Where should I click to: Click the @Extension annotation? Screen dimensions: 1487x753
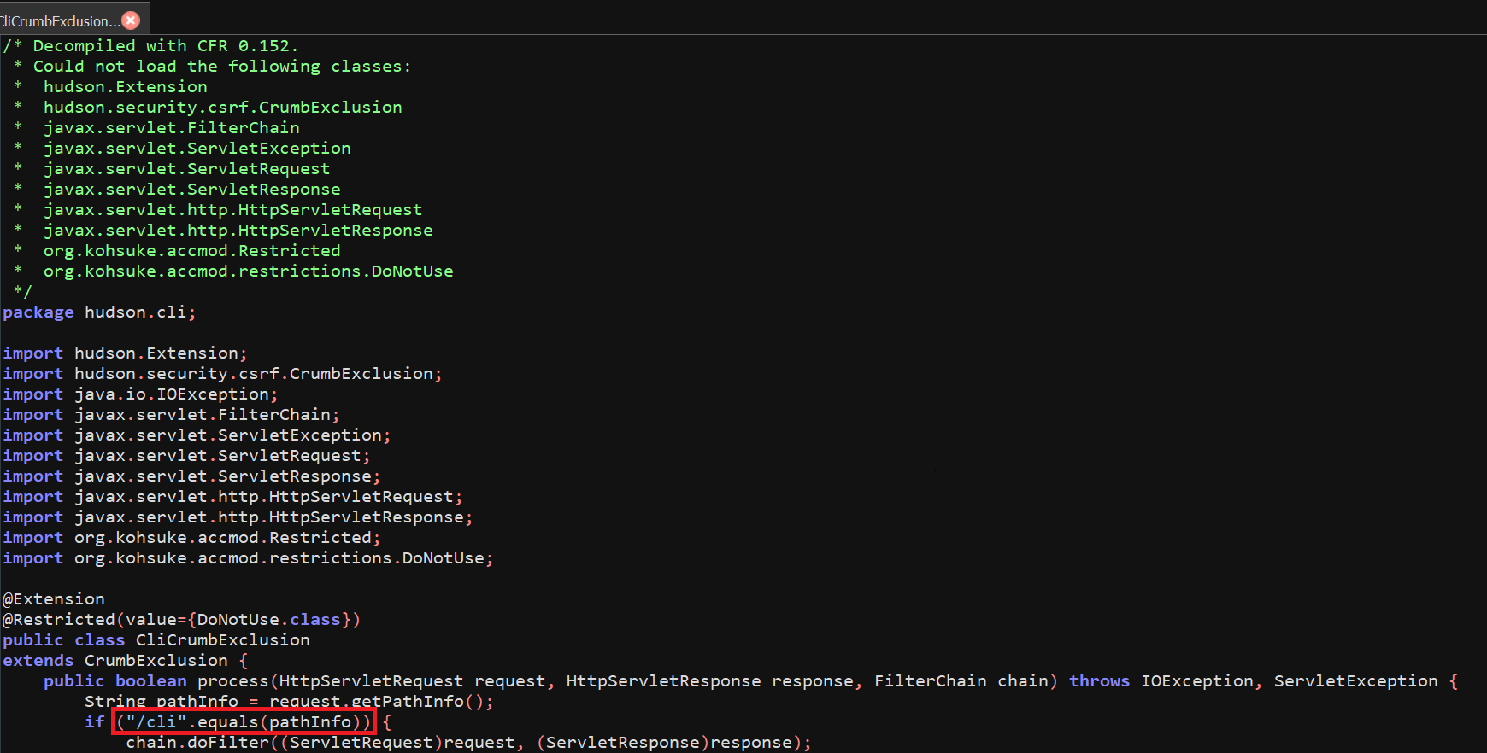[x=54, y=599]
